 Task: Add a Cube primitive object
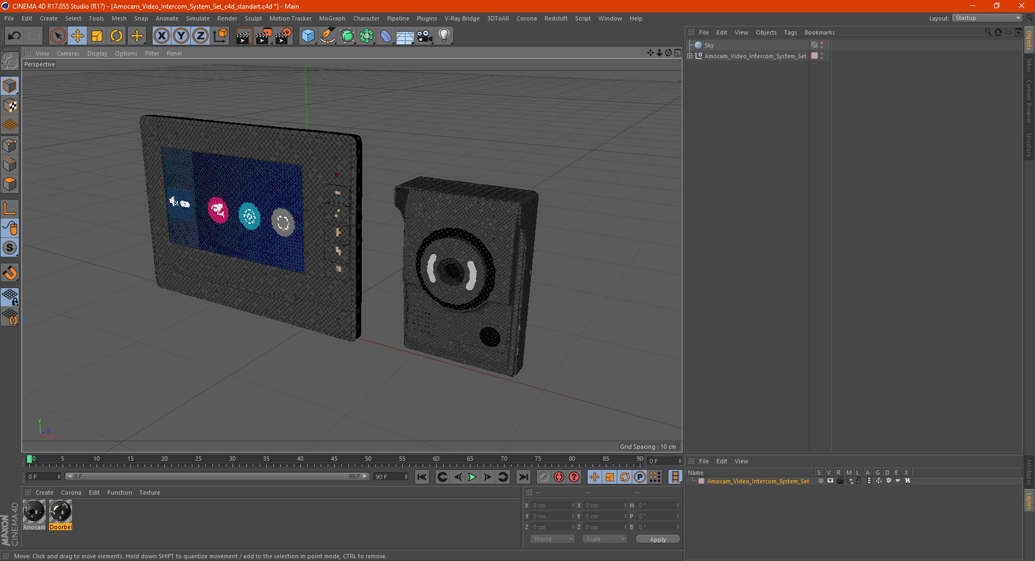pos(308,36)
